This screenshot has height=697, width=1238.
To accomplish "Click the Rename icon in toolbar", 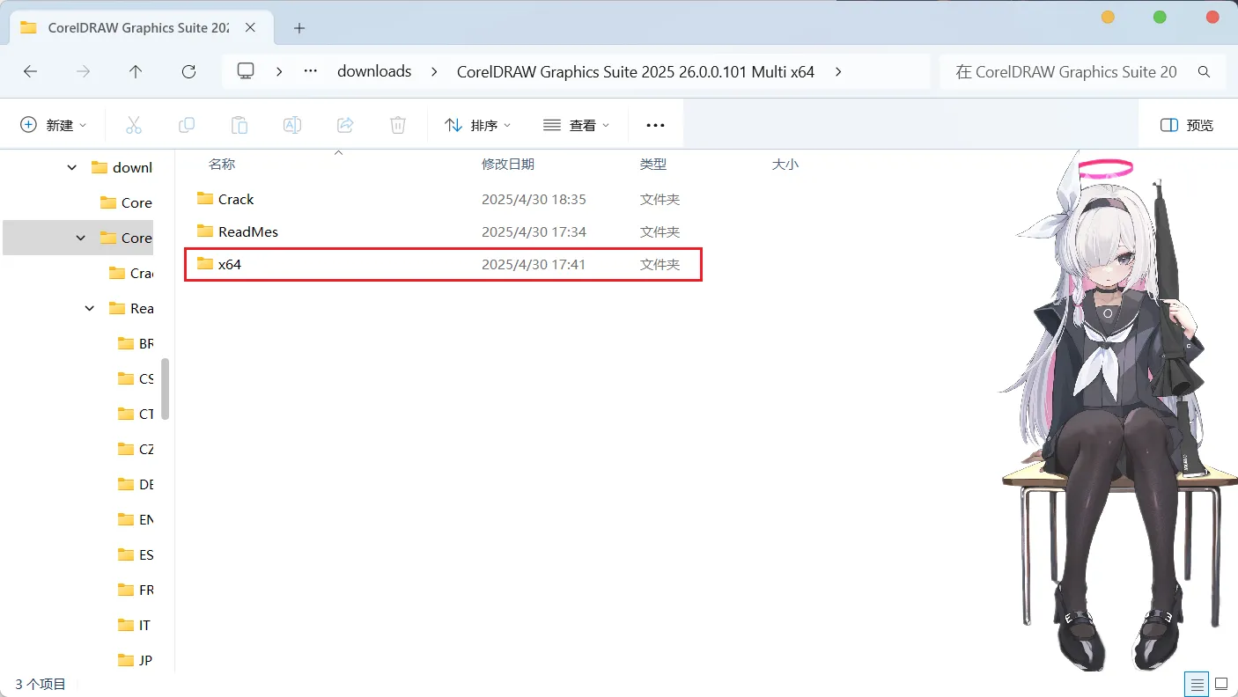I will (x=292, y=125).
